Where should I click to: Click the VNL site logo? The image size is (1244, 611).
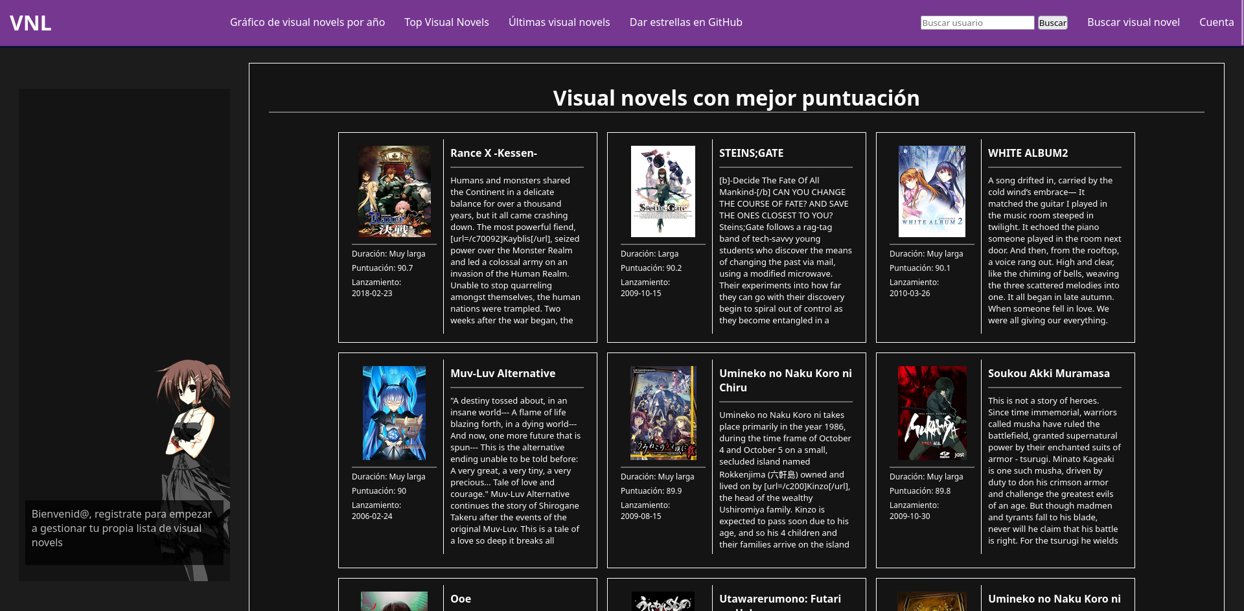coord(30,23)
